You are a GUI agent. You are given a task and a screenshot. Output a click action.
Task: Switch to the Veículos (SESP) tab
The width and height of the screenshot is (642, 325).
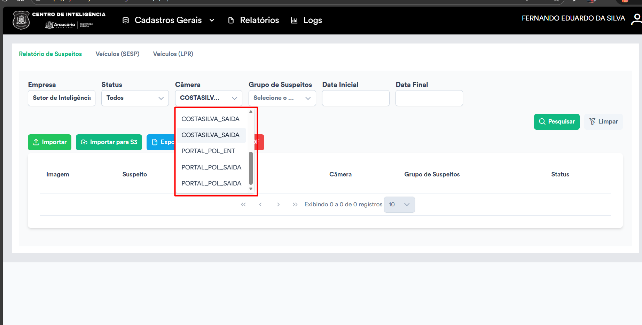point(117,54)
